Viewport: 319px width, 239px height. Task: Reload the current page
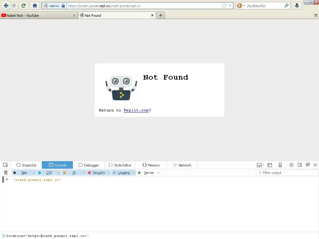pyautogui.click(x=24, y=6)
